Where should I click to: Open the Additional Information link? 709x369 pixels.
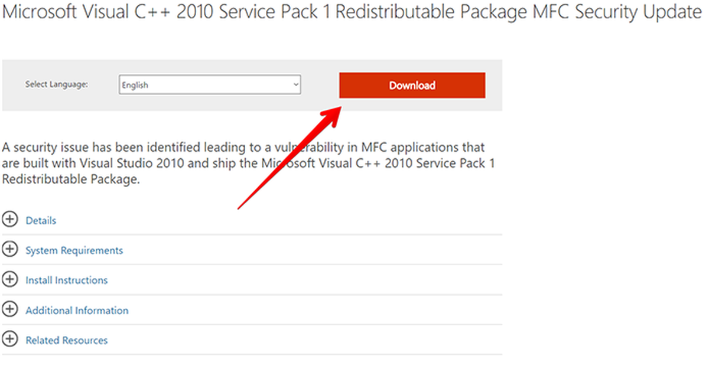[x=77, y=311]
